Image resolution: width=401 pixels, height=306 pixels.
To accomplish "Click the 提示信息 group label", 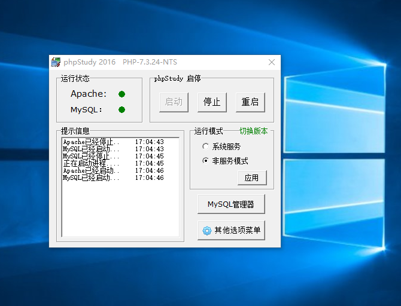I will pos(75,131).
